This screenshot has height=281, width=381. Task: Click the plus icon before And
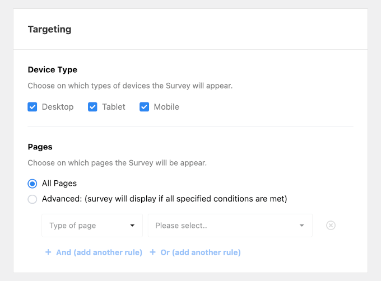(x=48, y=252)
